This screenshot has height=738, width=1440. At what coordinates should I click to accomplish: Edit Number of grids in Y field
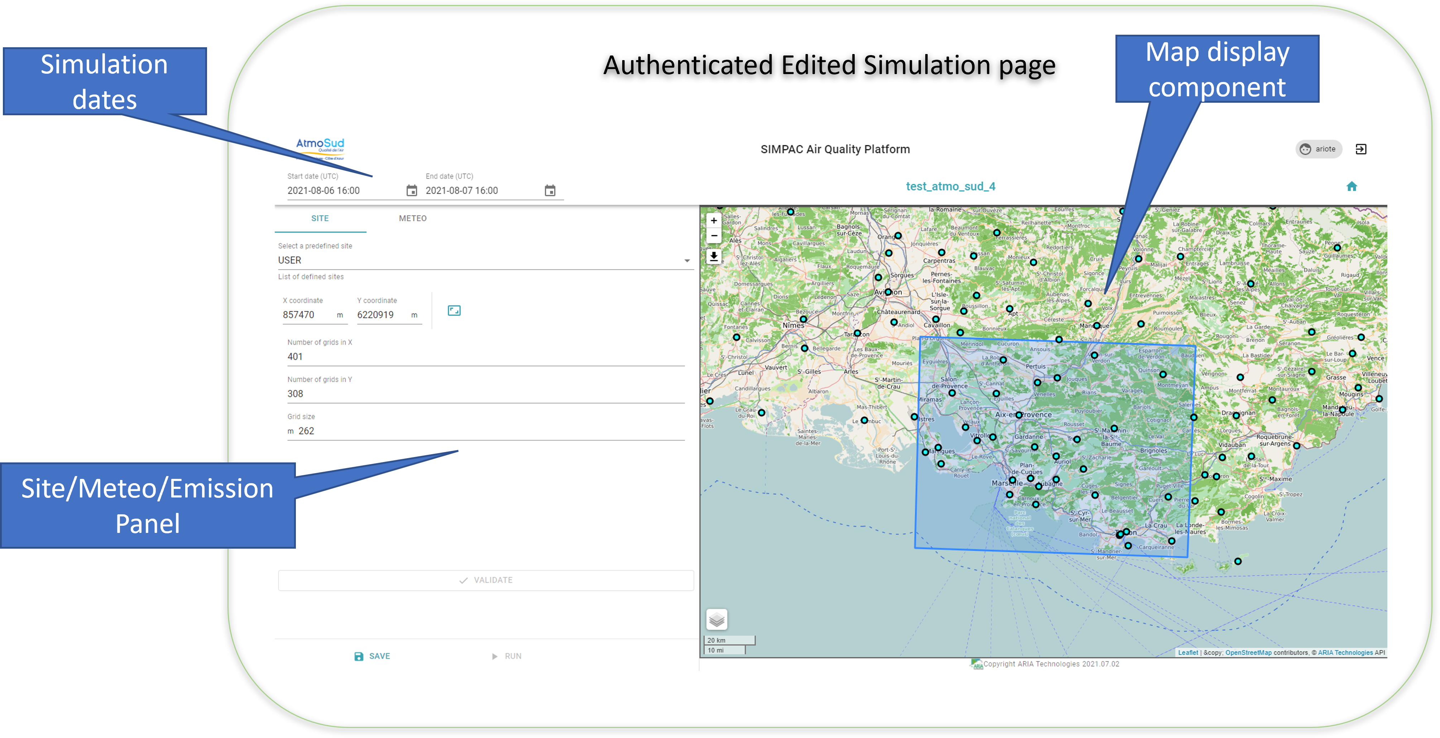pos(485,394)
